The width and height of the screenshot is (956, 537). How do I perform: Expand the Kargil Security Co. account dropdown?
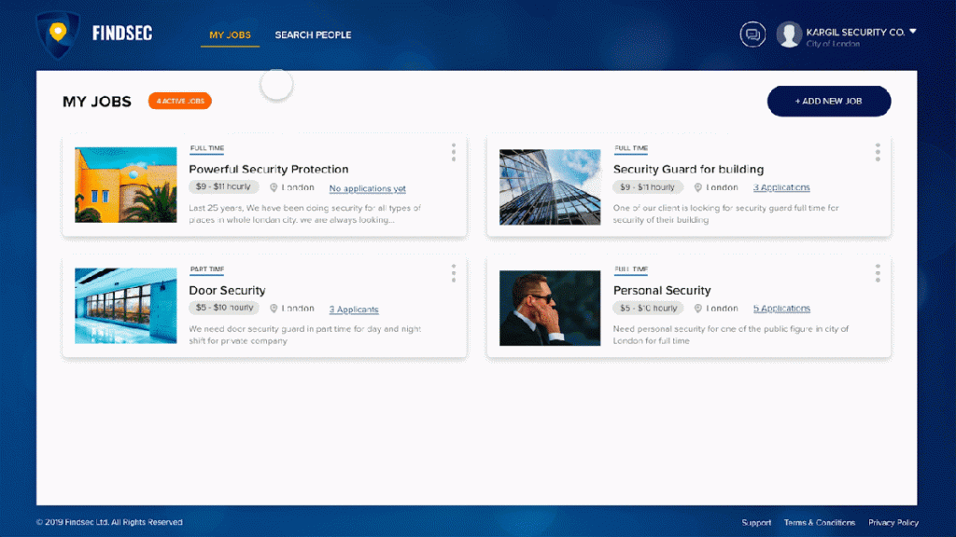(913, 32)
